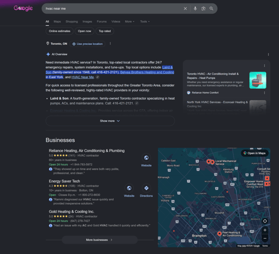Click Toronto, ON location text
Screen dimensions: 279x254
coord(59,44)
